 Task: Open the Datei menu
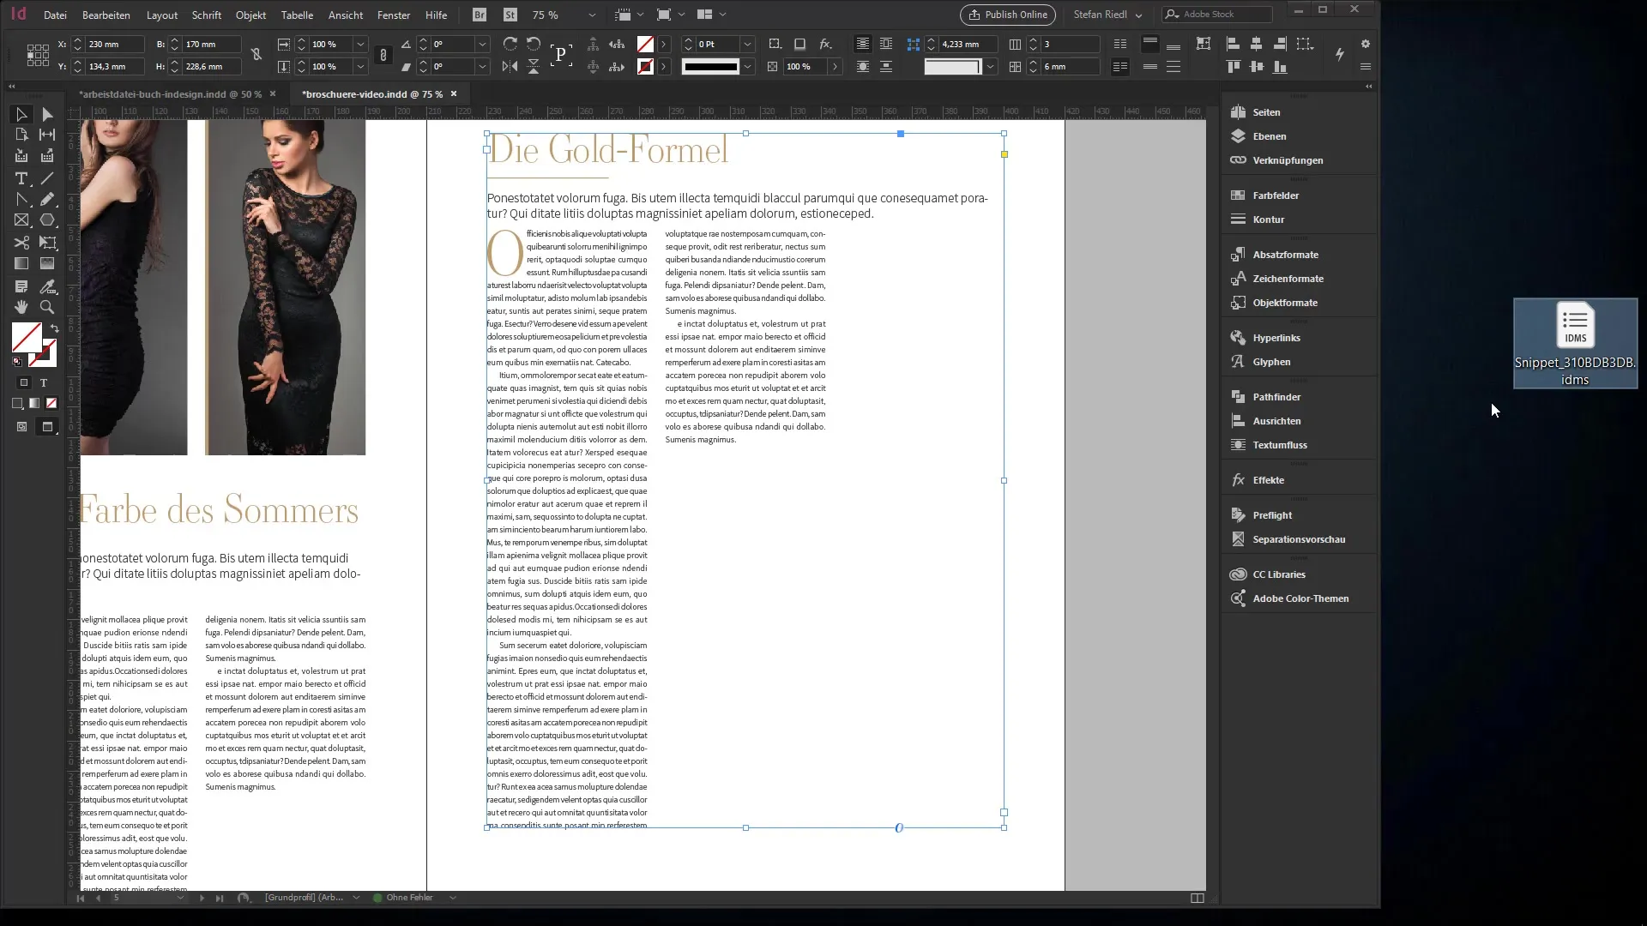[x=55, y=15]
